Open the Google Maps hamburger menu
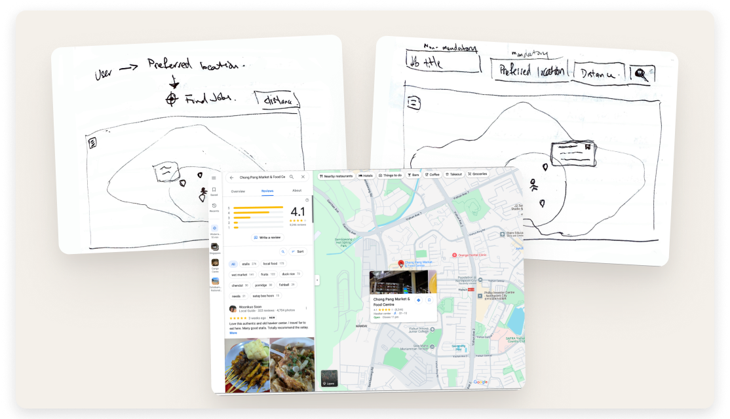This screenshot has height=419, width=730. (x=214, y=177)
